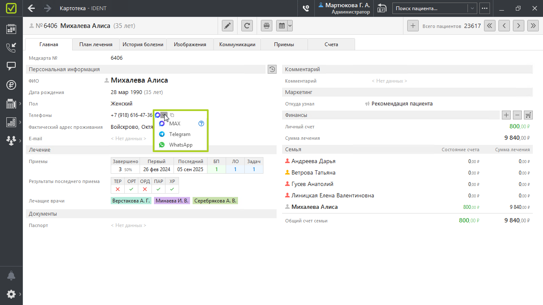Click the patient search input field
Screen dimensions: 543x305
[x=429, y=8]
